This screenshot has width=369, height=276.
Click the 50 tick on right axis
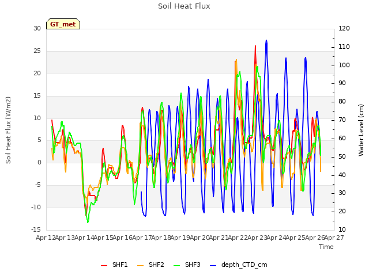(x=342, y=156)
